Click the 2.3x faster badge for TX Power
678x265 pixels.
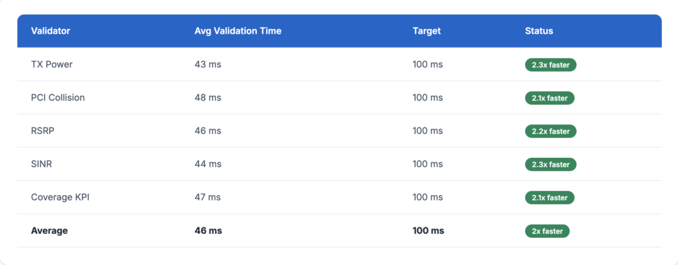(x=551, y=65)
